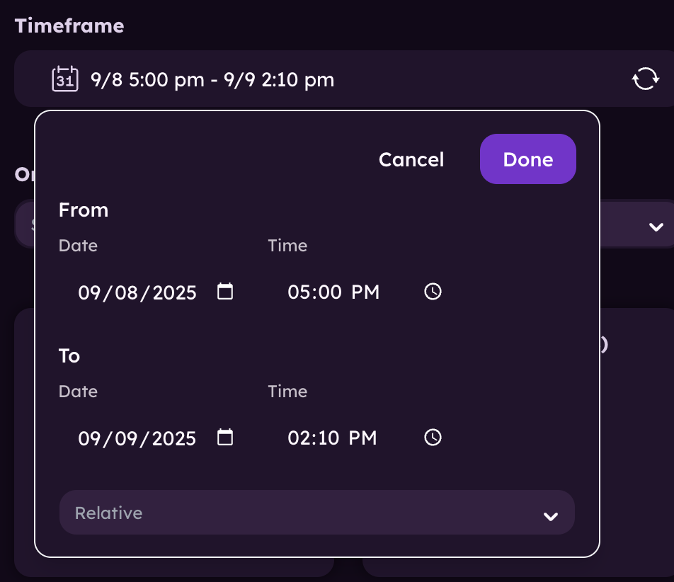Refresh the timeframe using the circular arrows icon
This screenshot has width=674, height=582.
645,79
